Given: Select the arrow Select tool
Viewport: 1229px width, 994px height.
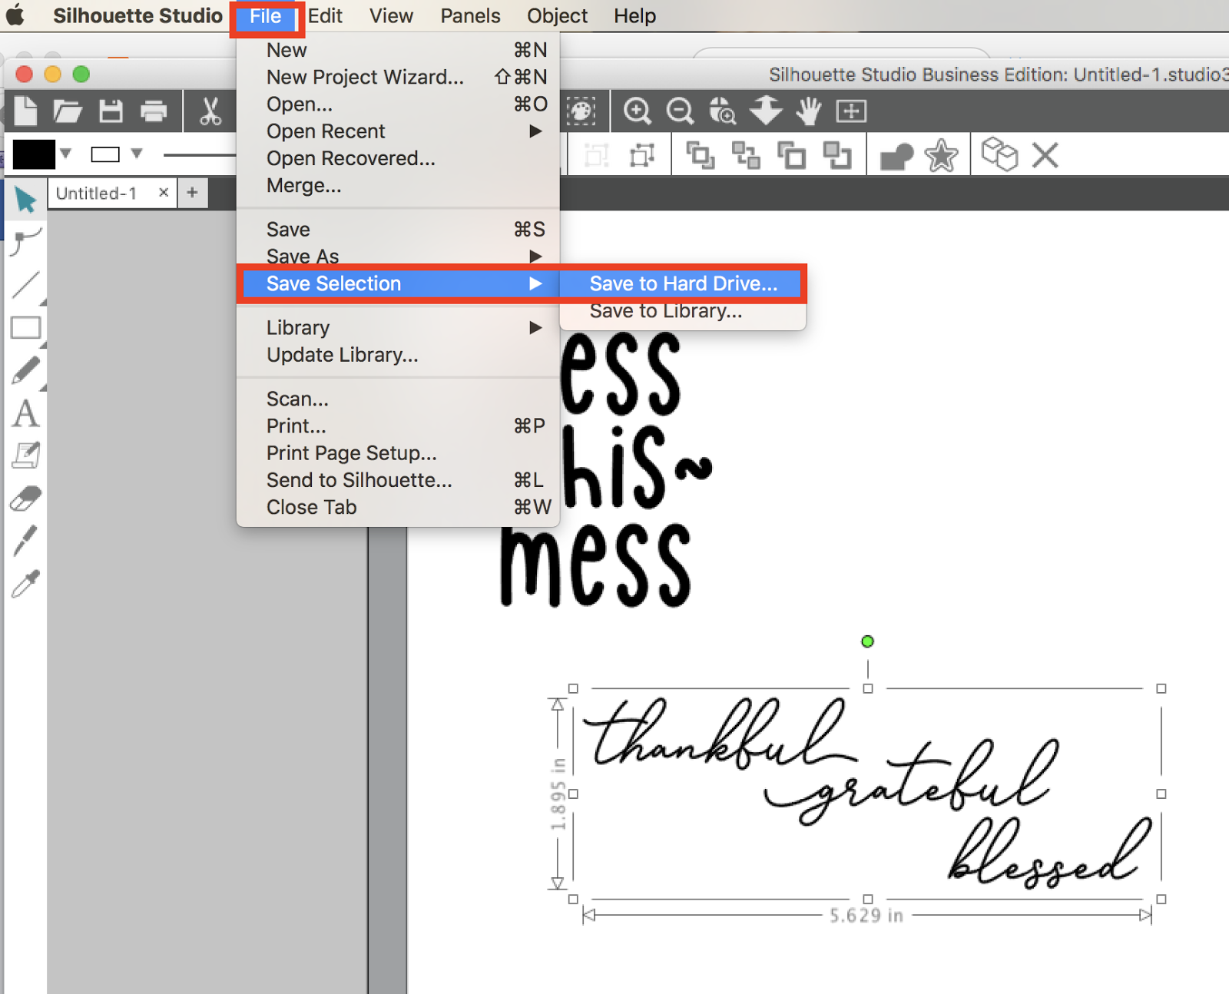Looking at the screenshot, I should pyautogui.click(x=25, y=200).
